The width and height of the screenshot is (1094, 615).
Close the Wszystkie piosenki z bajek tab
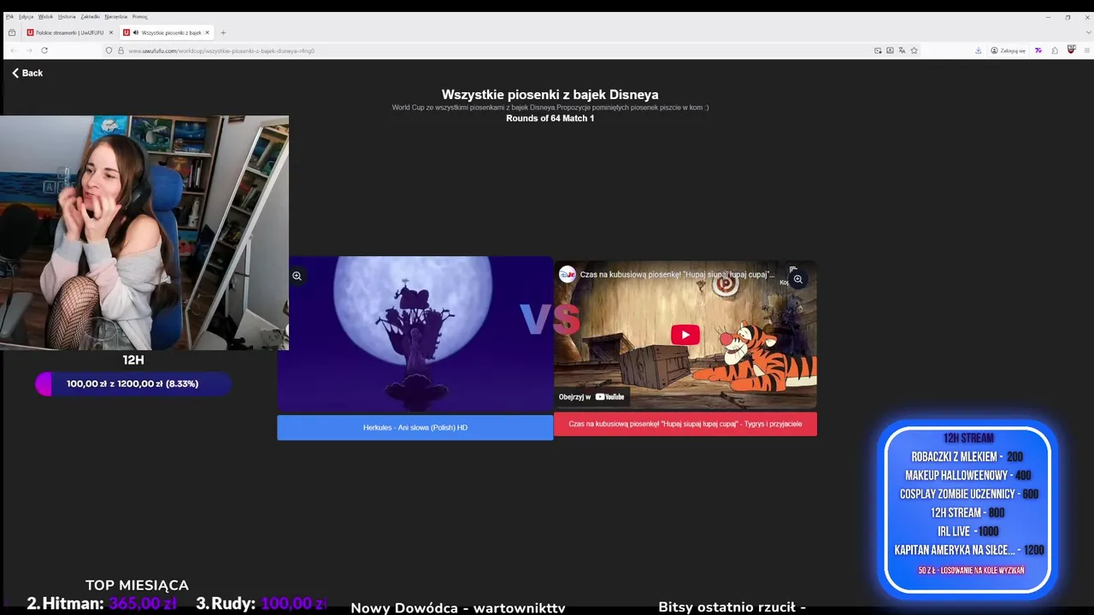click(x=207, y=32)
